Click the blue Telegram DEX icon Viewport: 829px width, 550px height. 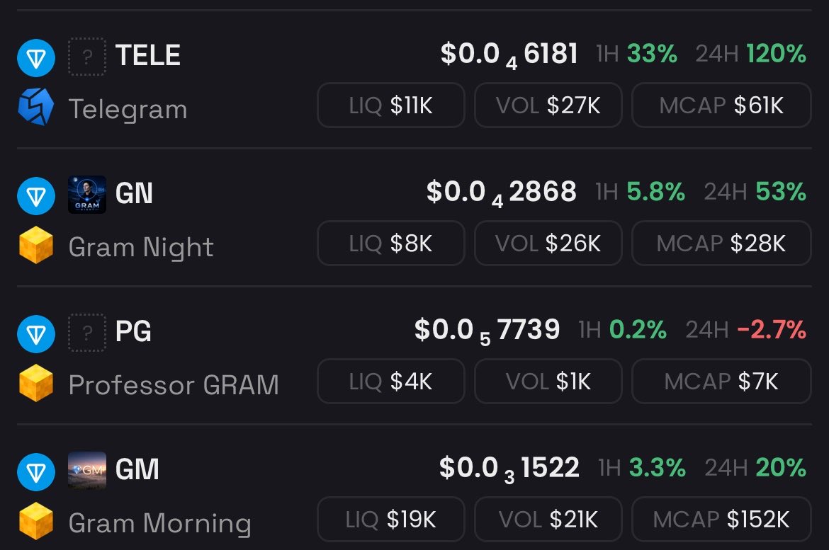click(36, 107)
